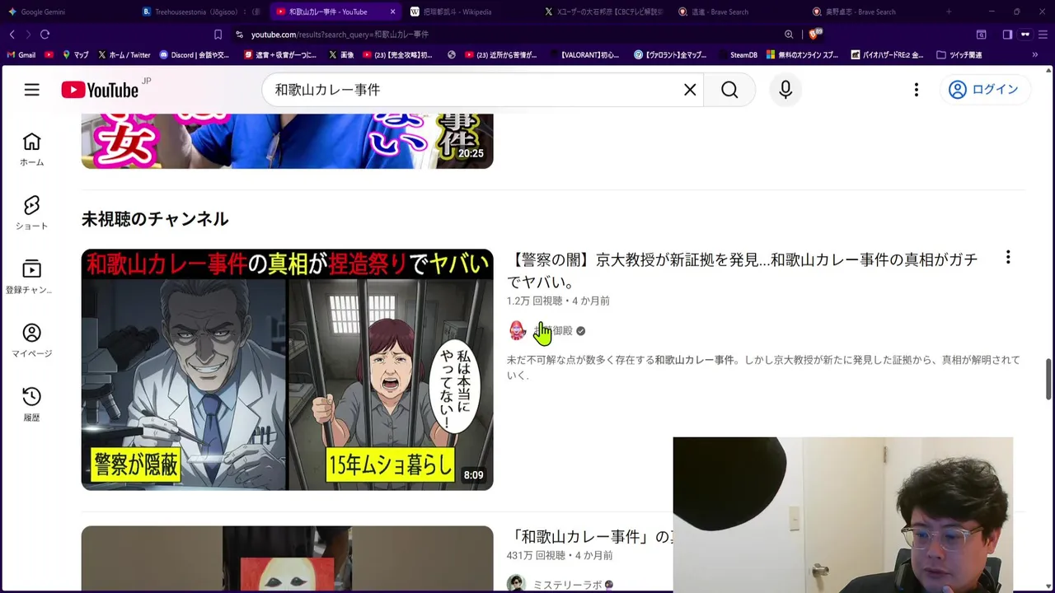The height and width of the screenshot is (593, 1055).
Task: Open YouTube settings three-dot menu near login
Action: click(916, 90)
